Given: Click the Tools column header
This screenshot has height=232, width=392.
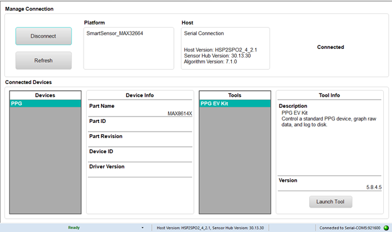Looking at the screenshot, I should click(x=235, y=95).
